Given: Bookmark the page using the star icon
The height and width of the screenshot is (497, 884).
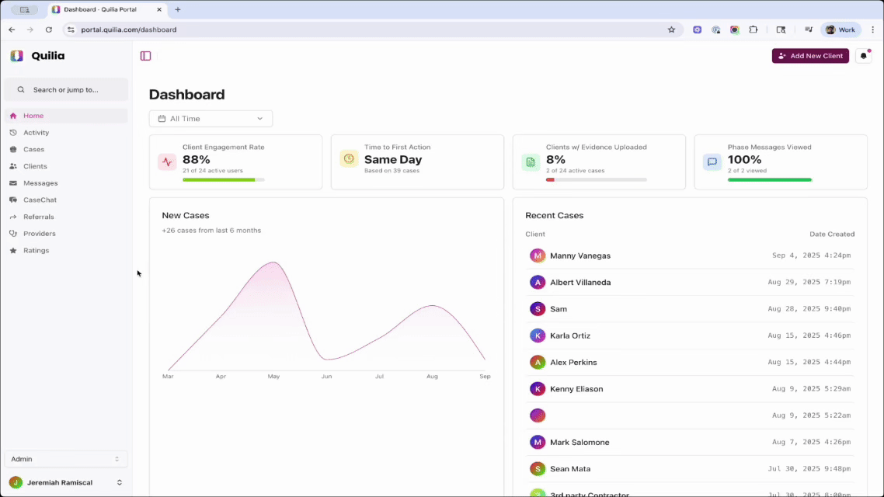Looking at the screenshot, I should (x=671, y=29).
